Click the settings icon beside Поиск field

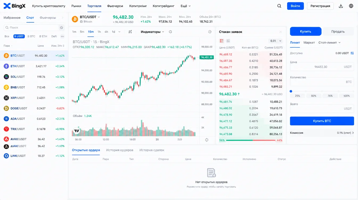[x=62, y=28]
